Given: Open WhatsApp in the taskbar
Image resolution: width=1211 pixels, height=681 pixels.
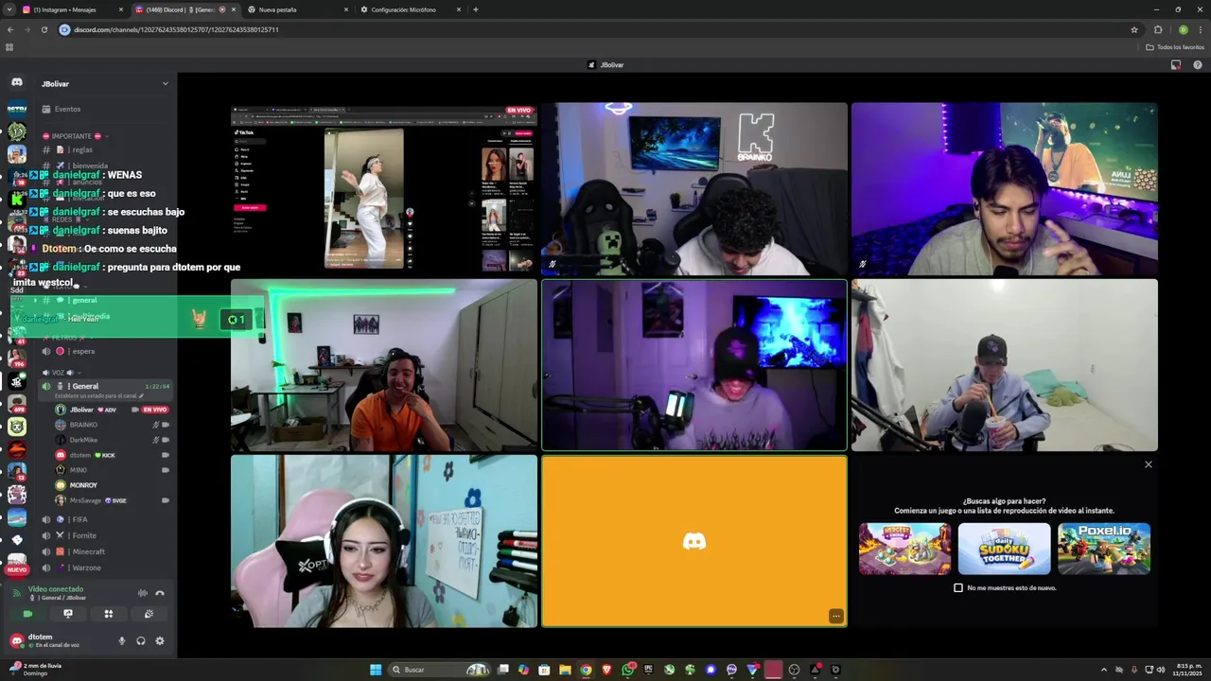Looking at the screenshot, I should pyautogui.click(x=627, y=670).
